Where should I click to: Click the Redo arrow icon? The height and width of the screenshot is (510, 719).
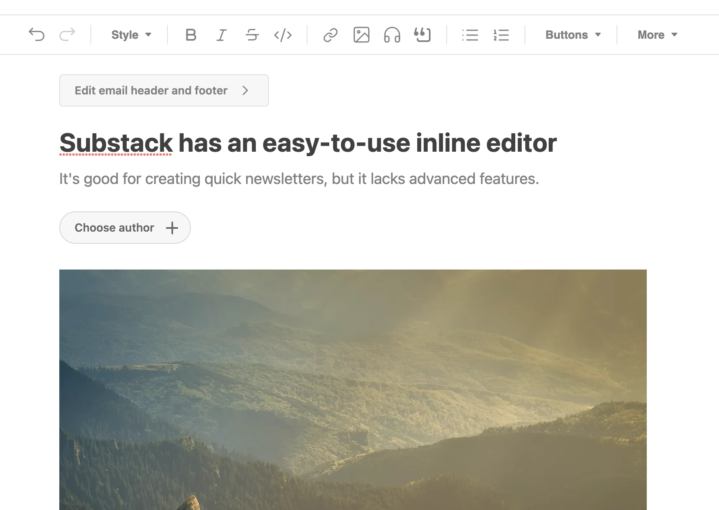tap(67, 35)
